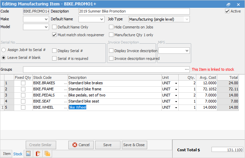This screenshot has height=158, width=245.
Task: Select the Stock tab
Action: click(18, 154)
